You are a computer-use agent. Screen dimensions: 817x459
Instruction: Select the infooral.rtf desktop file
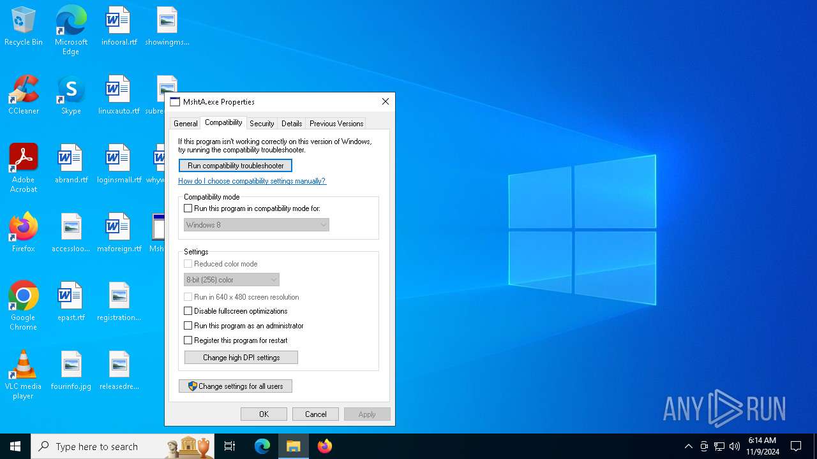[x=119, y=27]
